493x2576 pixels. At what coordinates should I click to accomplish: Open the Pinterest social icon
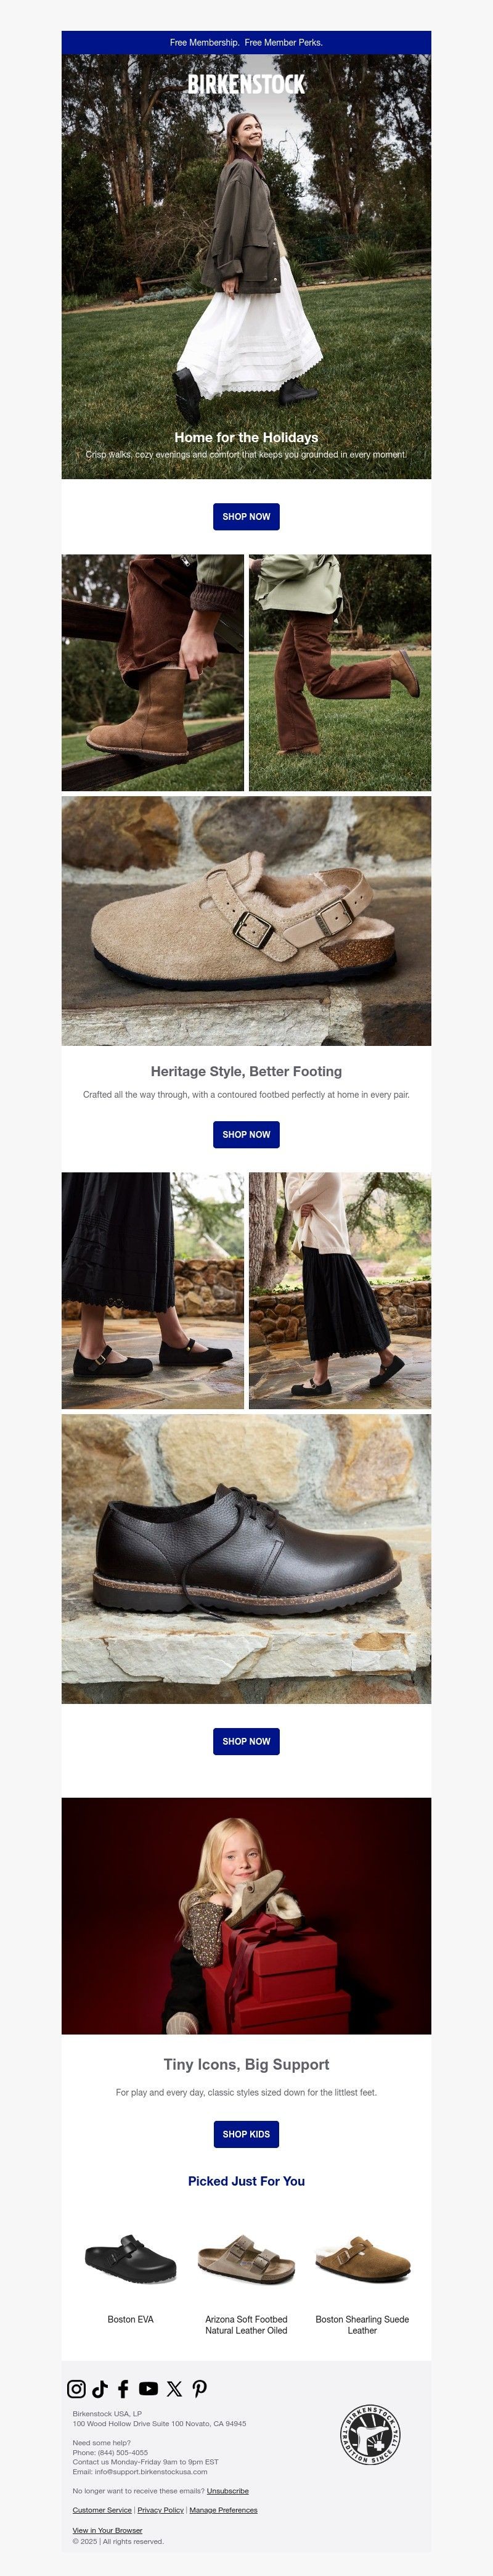tap(200, 2389)
